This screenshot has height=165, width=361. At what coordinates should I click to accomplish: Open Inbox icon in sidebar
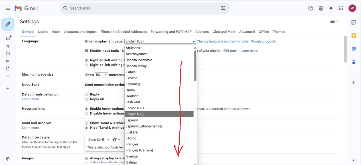point(8,38)
